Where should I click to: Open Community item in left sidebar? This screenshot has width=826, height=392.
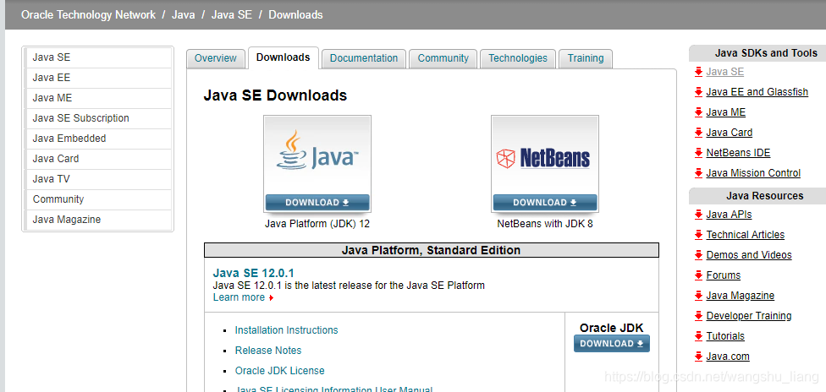(x=99, y=199)
